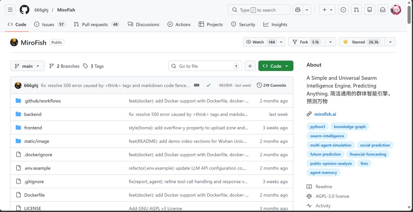The height and width of the screenshot is (212, 413).
Task: Open the notifications inbox icon
Action: [x=382, y=10]
